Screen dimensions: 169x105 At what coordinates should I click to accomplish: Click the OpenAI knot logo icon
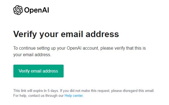point(18,10)
